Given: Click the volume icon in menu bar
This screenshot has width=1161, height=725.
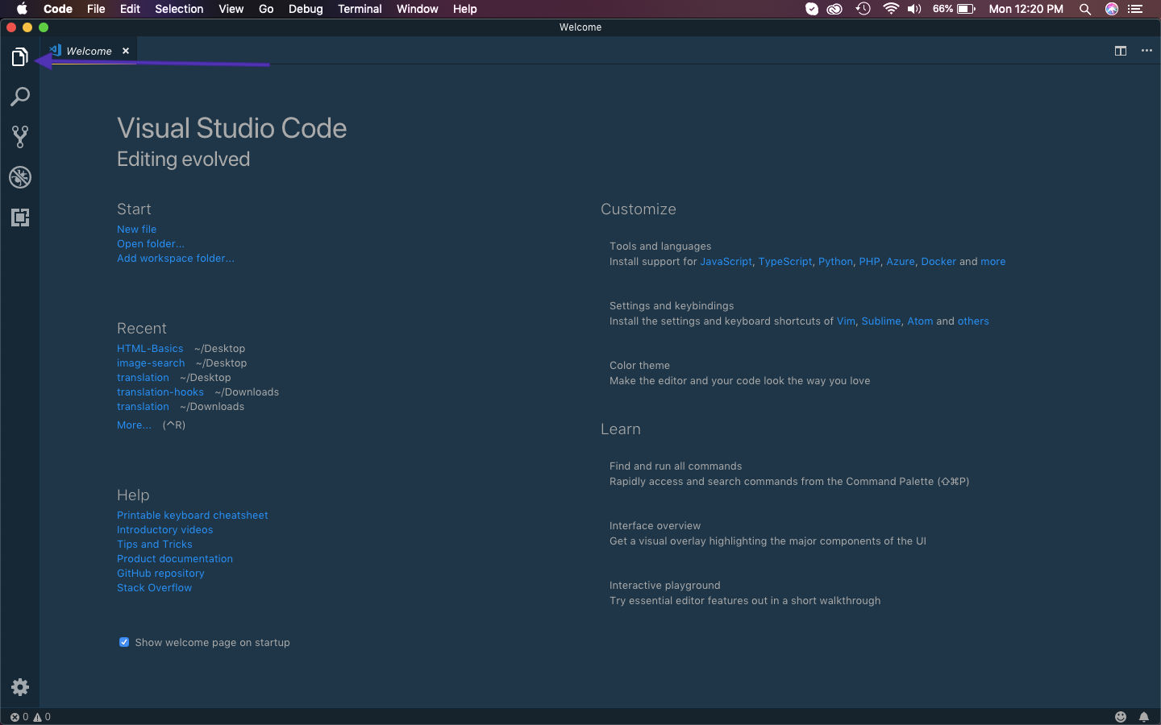Looking at the screenshot, I should [x=914, y=9].
